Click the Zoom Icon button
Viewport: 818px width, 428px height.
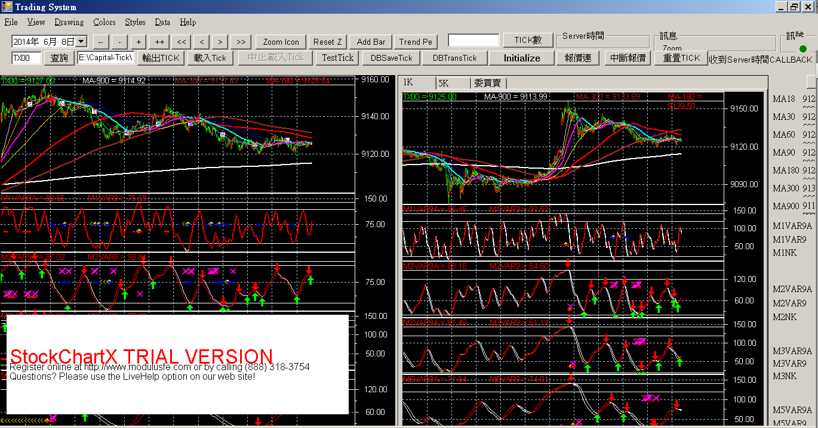pos(281,42)
